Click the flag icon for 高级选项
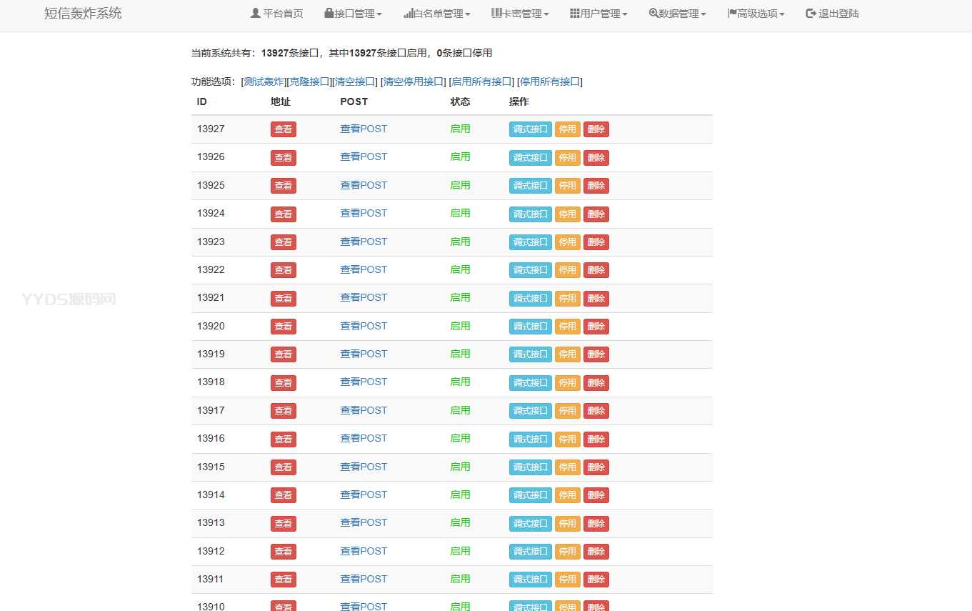 (732, 14)
